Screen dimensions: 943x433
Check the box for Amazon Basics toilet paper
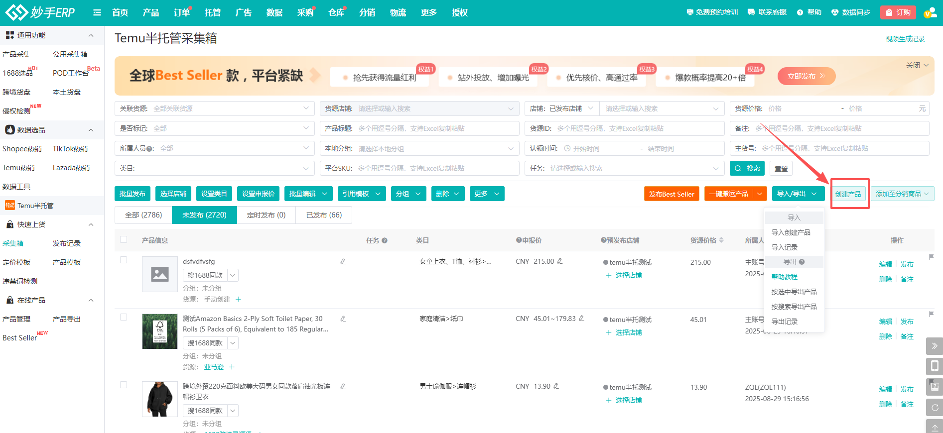[124, 317]
